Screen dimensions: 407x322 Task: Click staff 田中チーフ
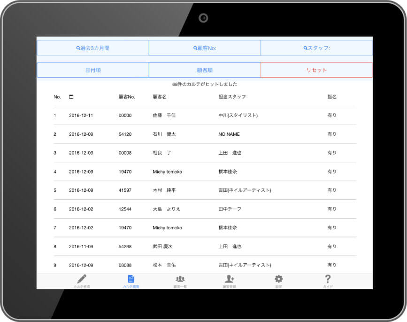pyautogui.click(x=230, y=209)
